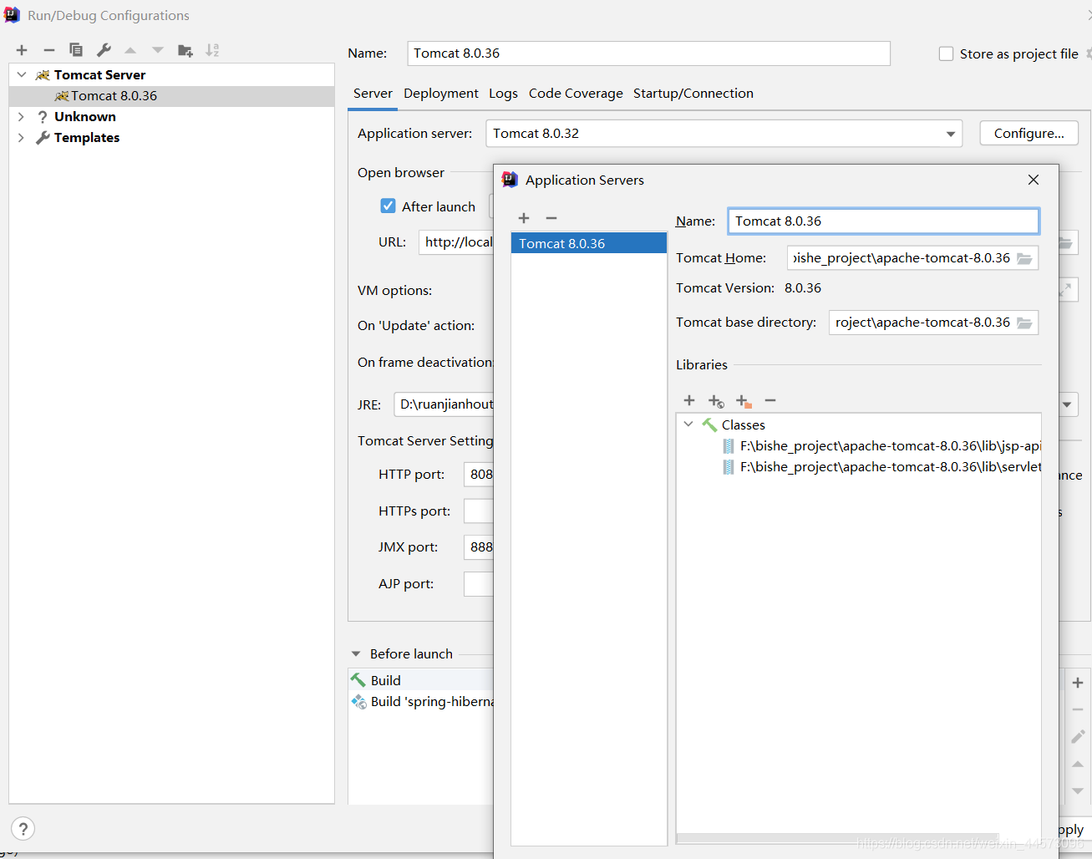Close the Application Servers dialog
This screenshot has height=859, width=1092.
click(1034, 180)
